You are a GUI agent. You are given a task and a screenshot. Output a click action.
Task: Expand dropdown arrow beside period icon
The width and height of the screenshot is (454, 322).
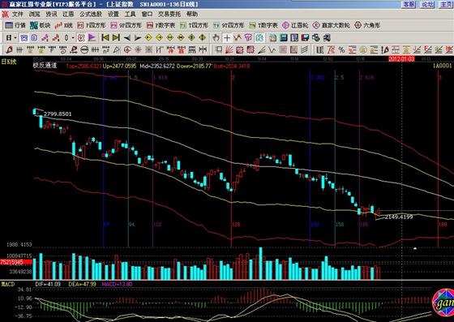tap(15, 38)
